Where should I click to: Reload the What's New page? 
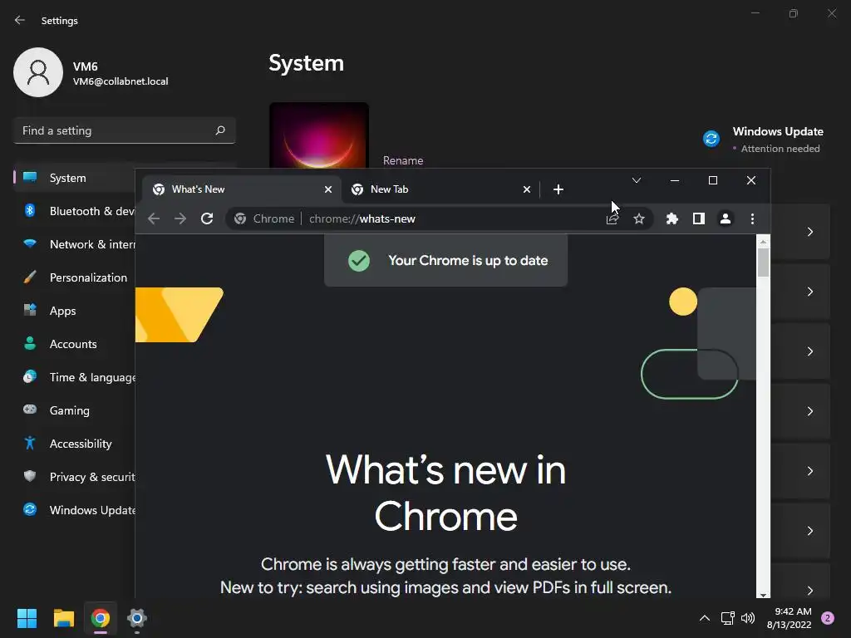(x=207, y=218)
